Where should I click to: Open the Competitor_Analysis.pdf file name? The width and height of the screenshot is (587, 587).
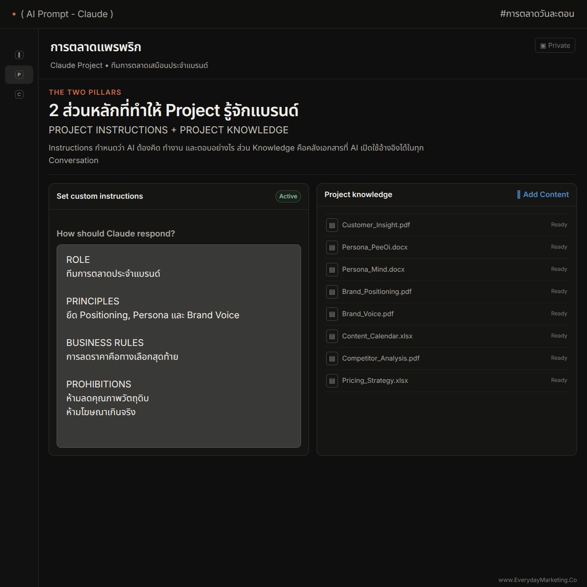click(x=381, y=358)
